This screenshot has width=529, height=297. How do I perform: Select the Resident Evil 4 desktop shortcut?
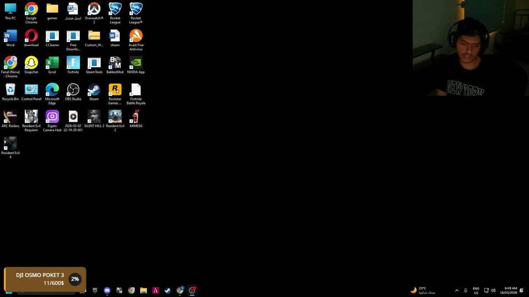[x=10, y=148]
